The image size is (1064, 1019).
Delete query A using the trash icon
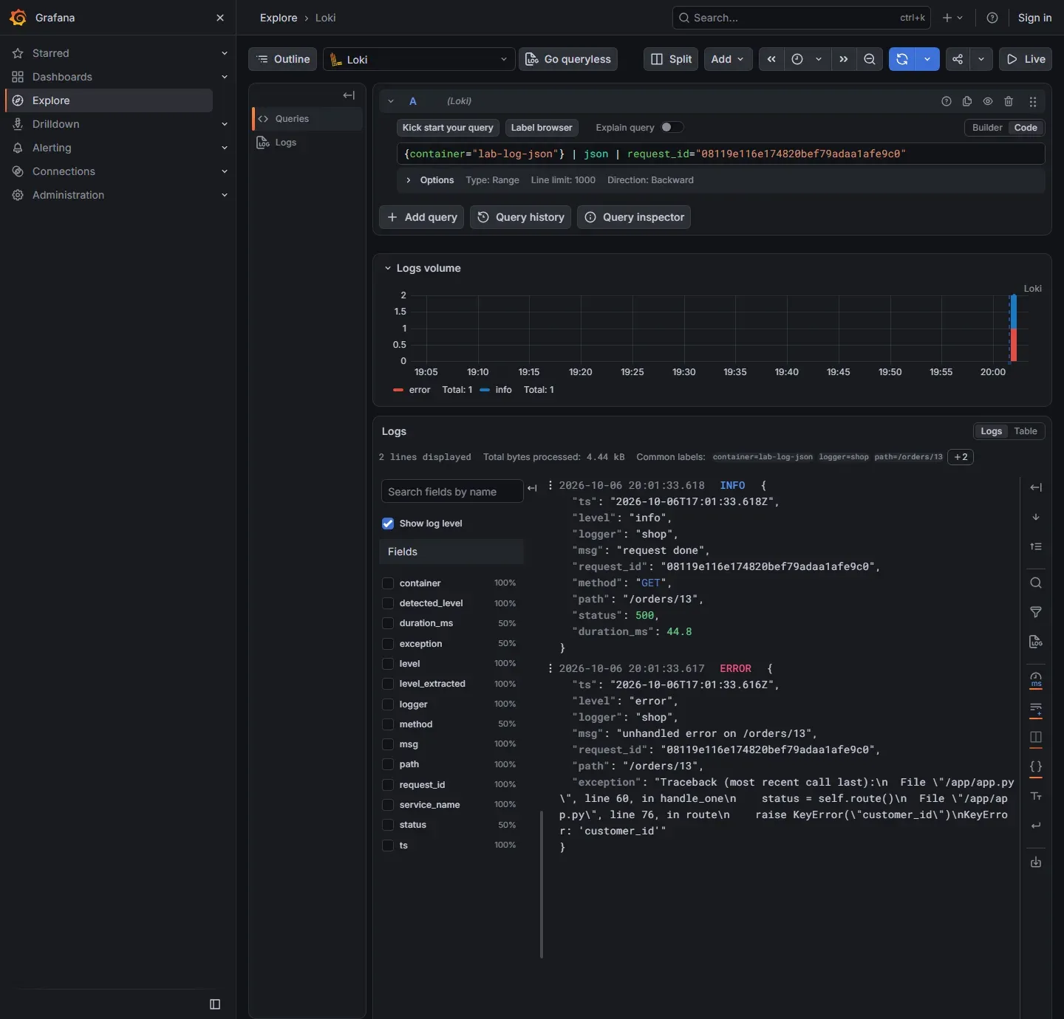pyautogui.click(x=1009, y=101)
